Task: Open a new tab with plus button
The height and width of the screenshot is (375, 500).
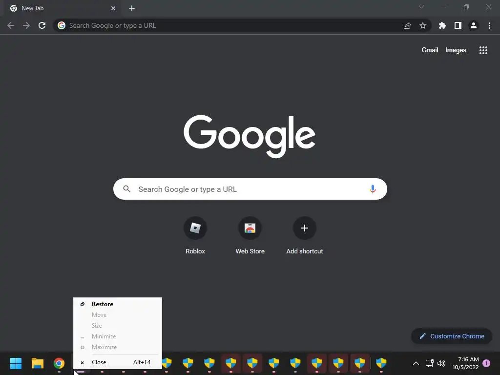Action: 132,8
